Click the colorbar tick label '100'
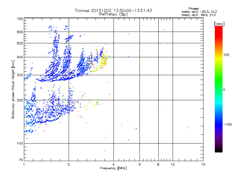The image size is (239, 179). point(226,55)
